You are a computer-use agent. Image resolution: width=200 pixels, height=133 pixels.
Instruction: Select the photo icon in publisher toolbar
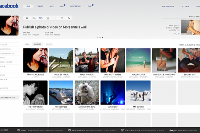pyautogui.click(x=41, y=18)
